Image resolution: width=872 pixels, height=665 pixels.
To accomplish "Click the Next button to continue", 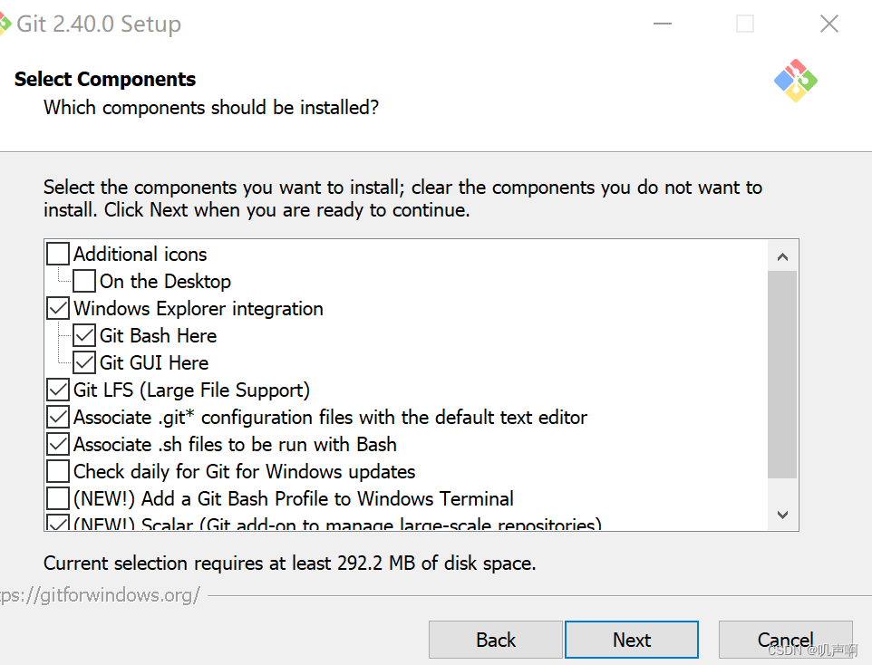I will pos(631,640).
